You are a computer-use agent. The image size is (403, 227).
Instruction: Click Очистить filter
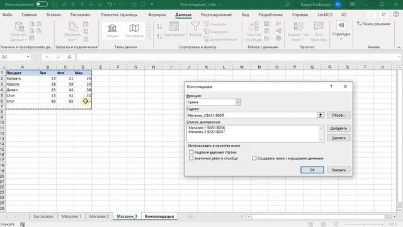click(x=215, y=24)
